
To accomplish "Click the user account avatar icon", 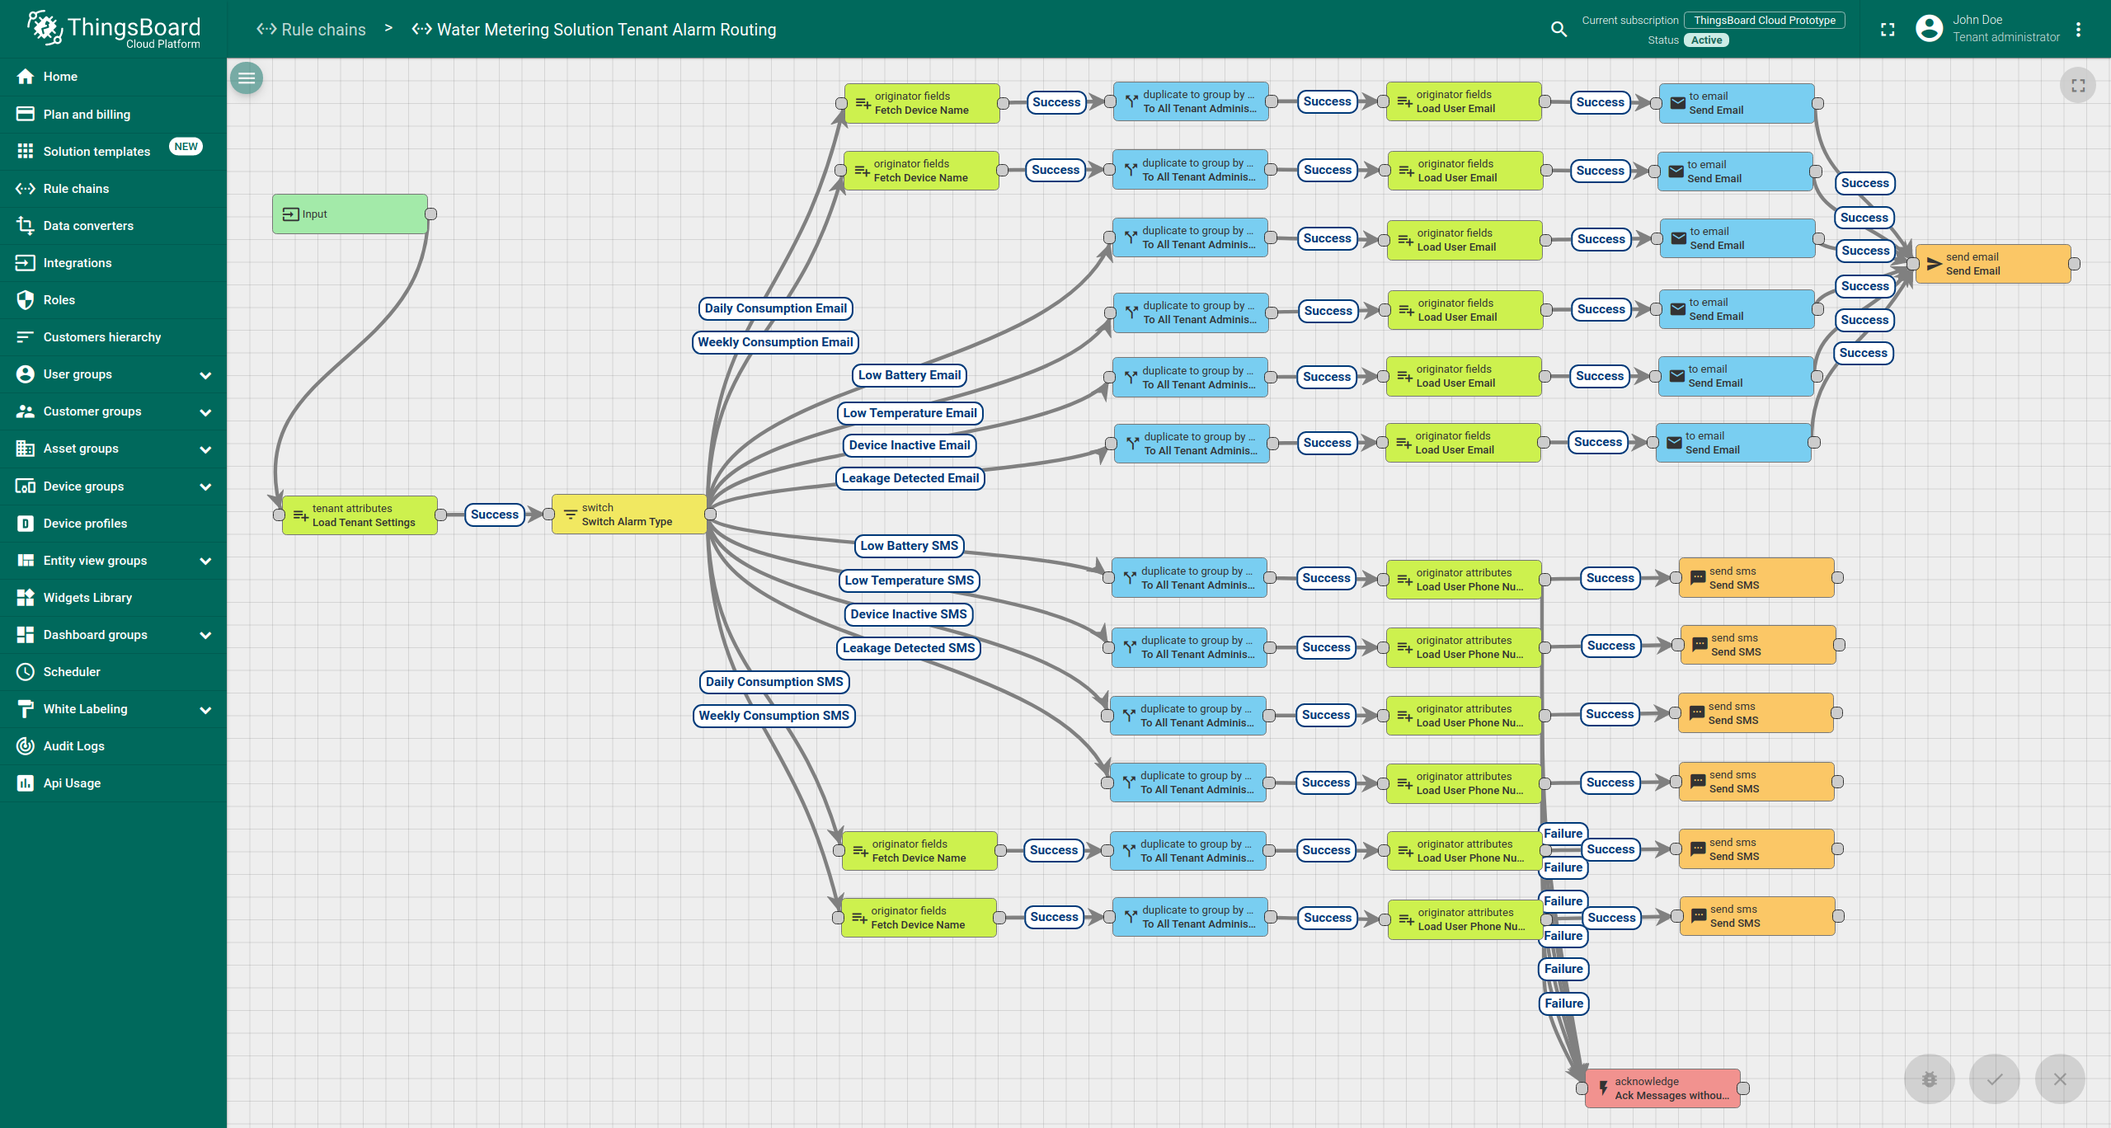I will click(x=1929, y=29).
